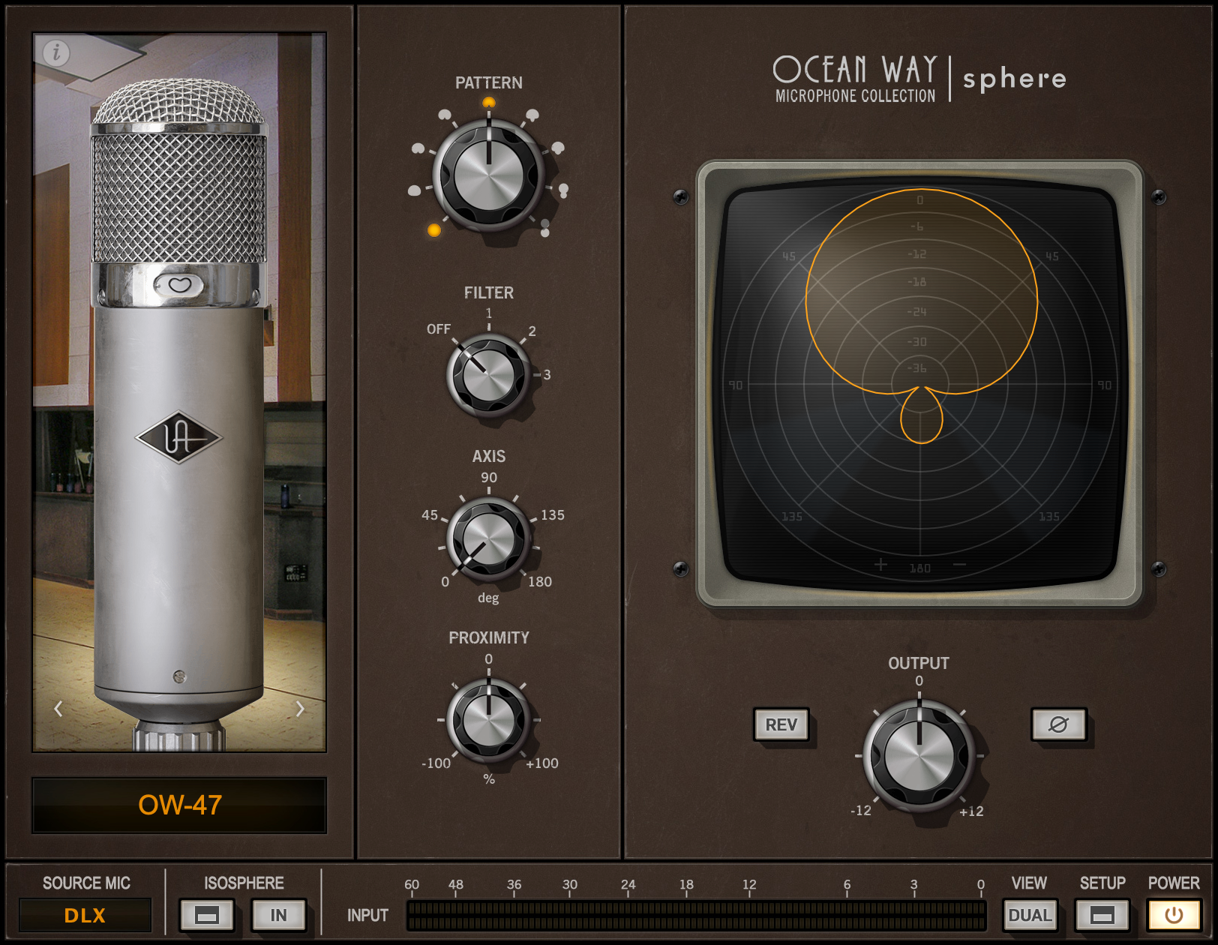1218x945 pixels.
Task: Click the -12 label on Output knob
Action: pos(861,811)
